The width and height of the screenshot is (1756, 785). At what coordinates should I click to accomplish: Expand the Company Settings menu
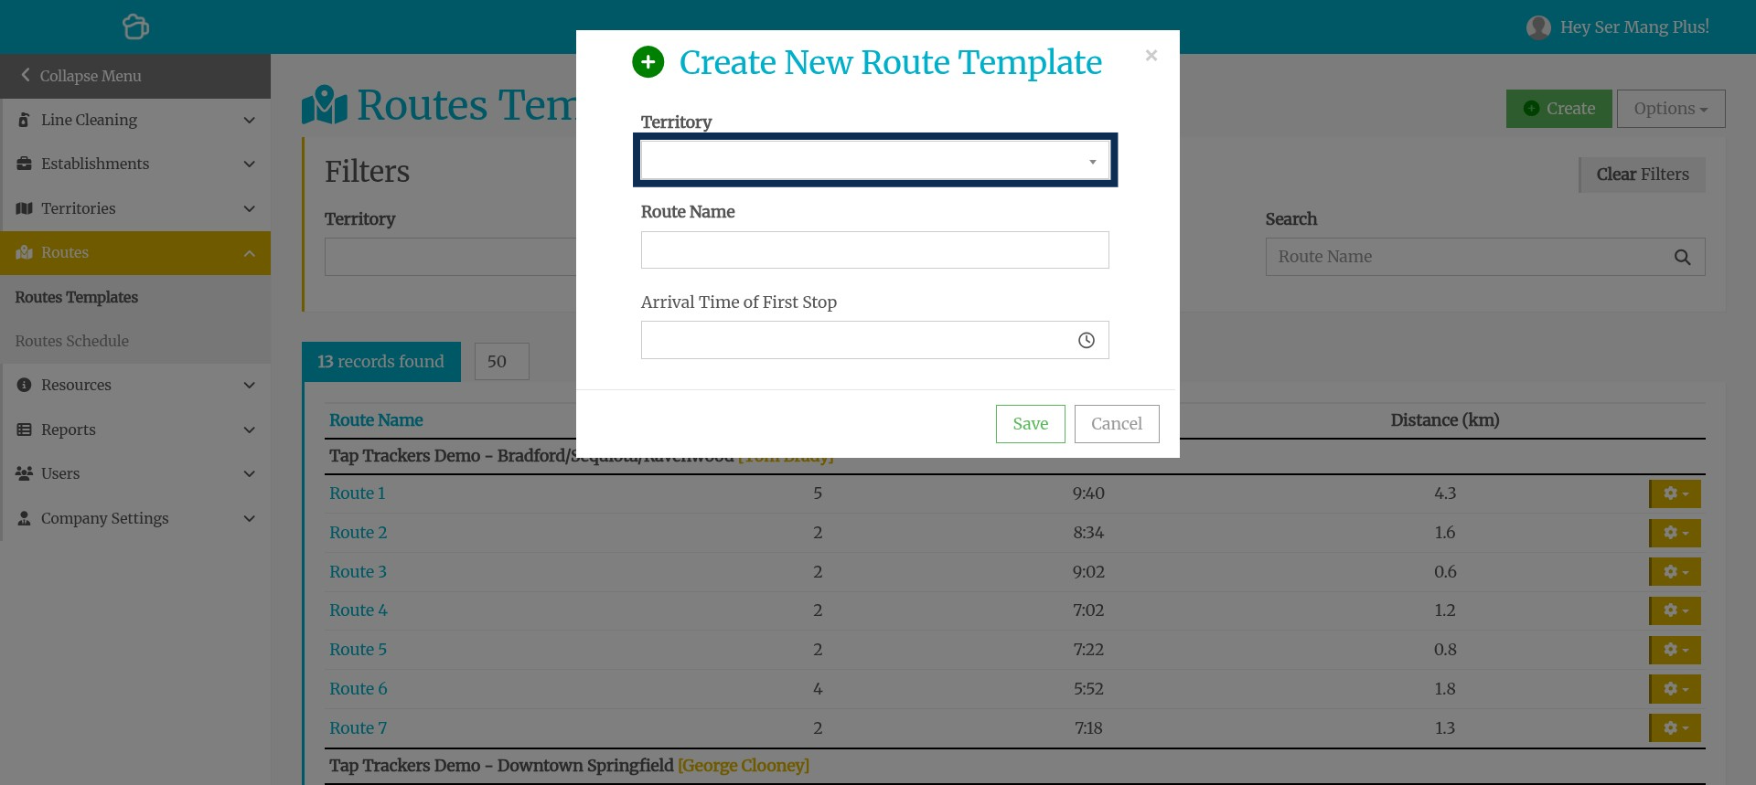tap(135, 518)
